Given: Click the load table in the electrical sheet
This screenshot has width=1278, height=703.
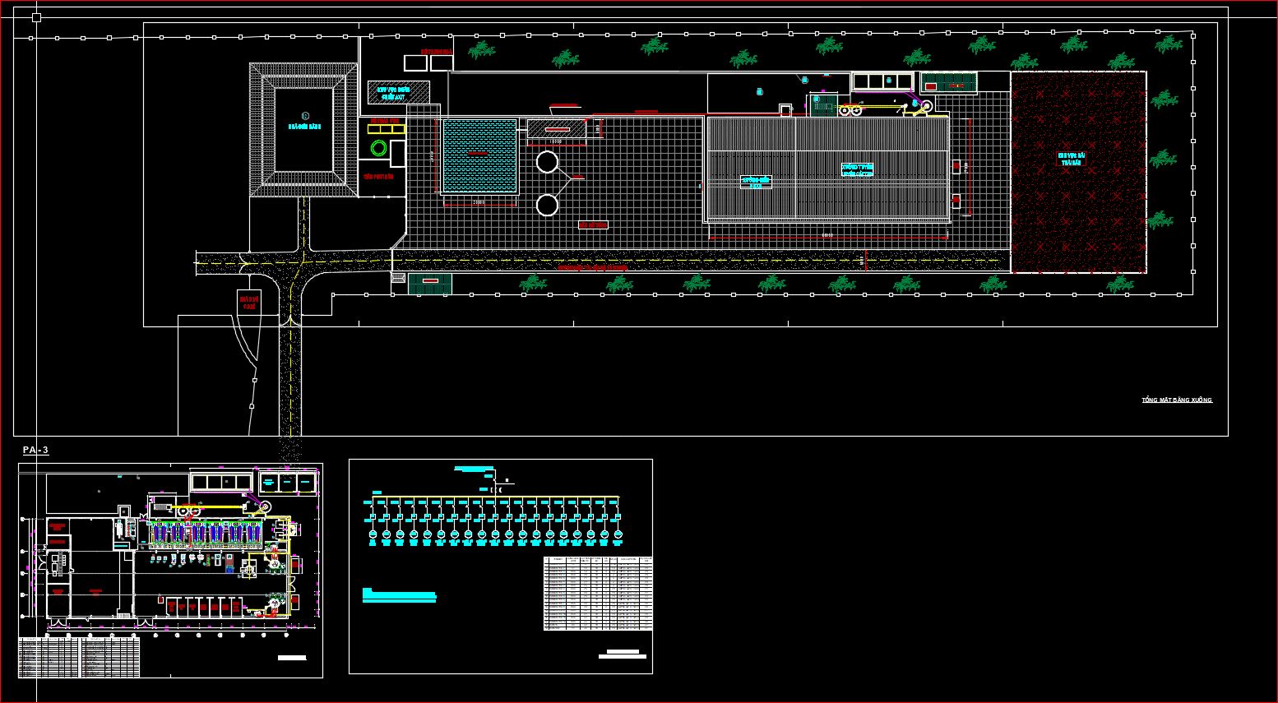Looking at the screenshot, I should pyautogui.click(x=598, y=594).
